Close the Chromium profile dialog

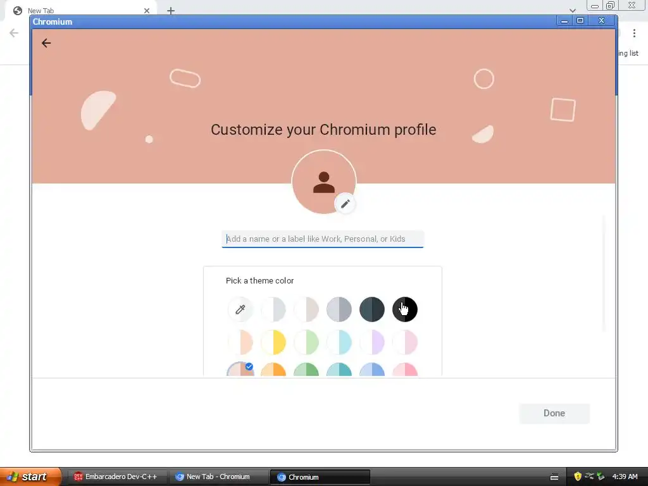pyautogui.click(x=601, y=21)
